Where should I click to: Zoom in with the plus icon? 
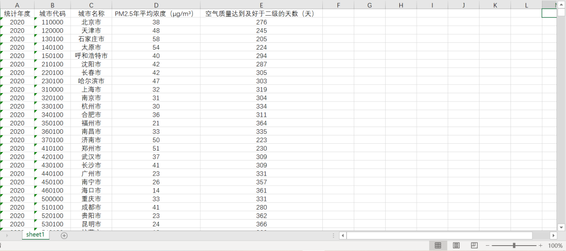point(540,246)
